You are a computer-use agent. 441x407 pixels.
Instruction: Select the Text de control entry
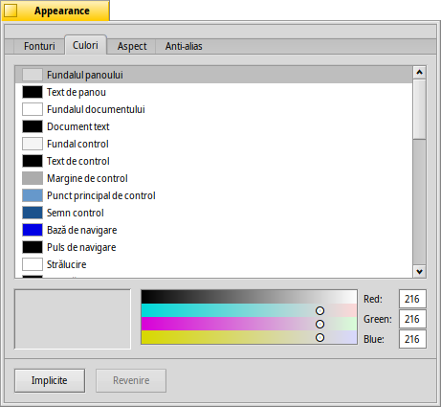click(213, 161)
